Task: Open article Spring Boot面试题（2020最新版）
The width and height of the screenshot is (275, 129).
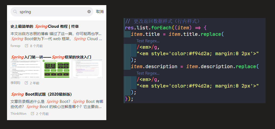Action: (42, 94)
